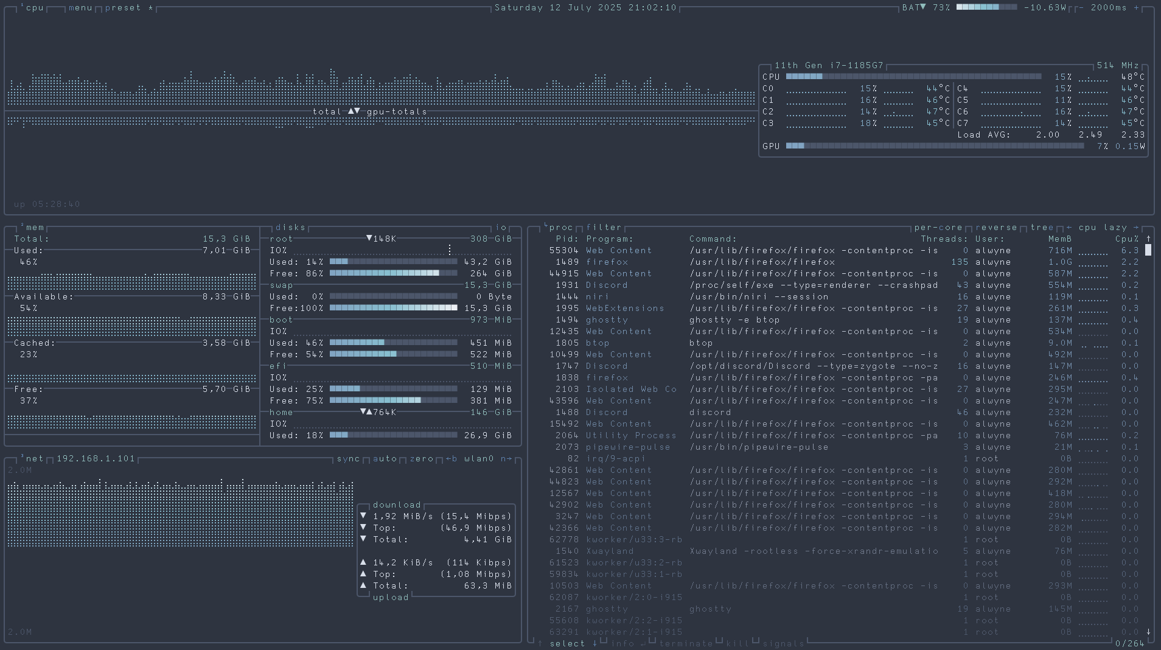Click the battery level bar
This screenshot has height=650, width=1161.
click(x=986, y=7)
